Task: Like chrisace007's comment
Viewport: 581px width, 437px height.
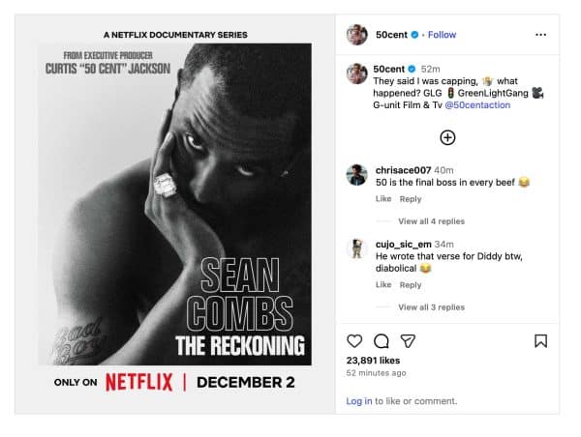Action: click(382, 199)
